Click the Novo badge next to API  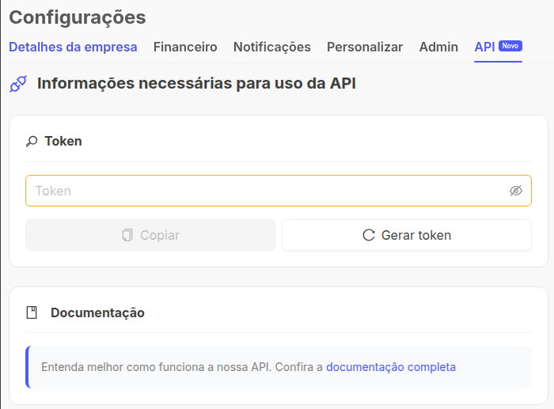coord(510,46)
